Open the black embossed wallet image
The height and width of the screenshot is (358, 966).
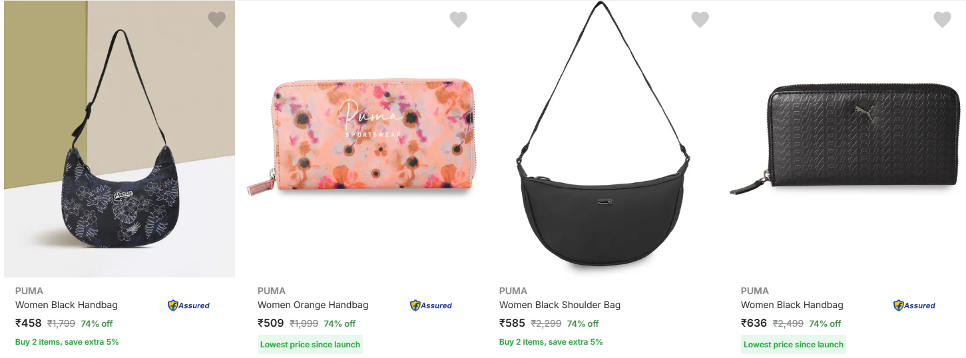(x=845, y=140)
